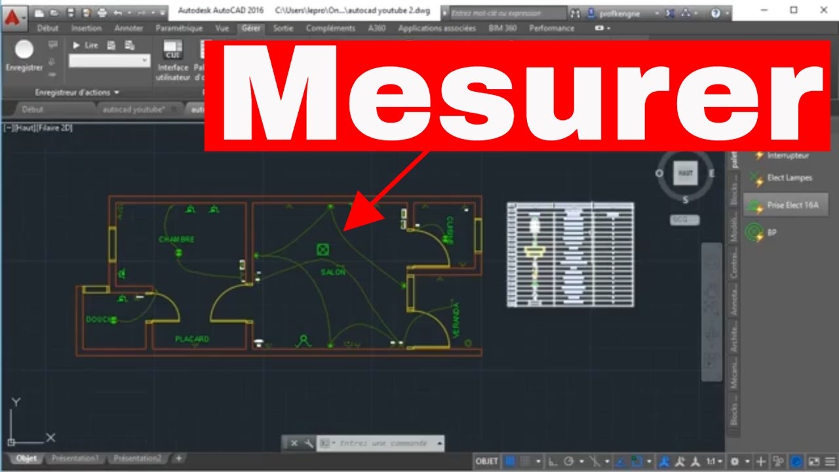The width and height of the screenshot is (839, 472).
Task: Click the SCG coordinate system button
Action: coord(684,220)
